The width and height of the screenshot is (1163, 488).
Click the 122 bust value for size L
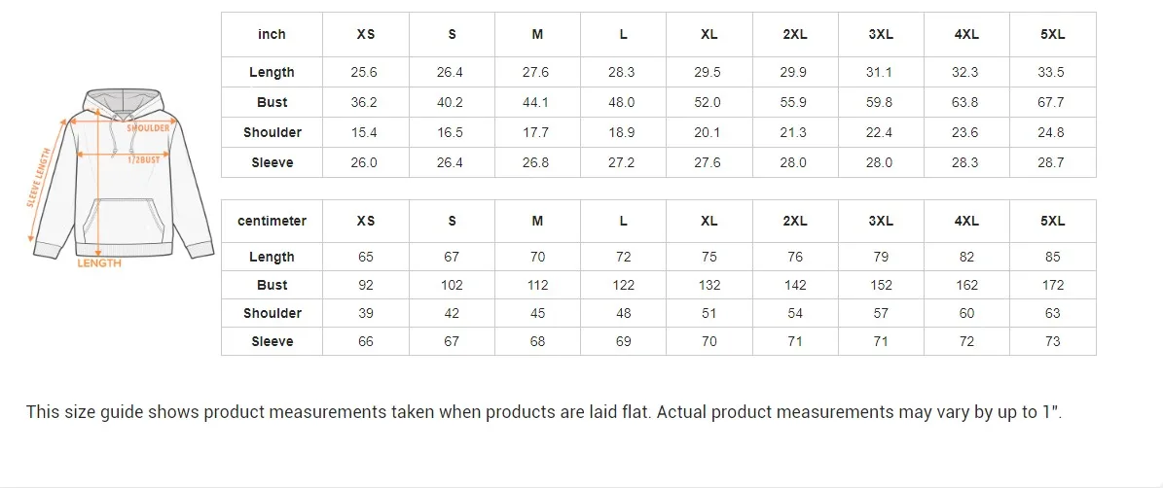coord(623,285)
